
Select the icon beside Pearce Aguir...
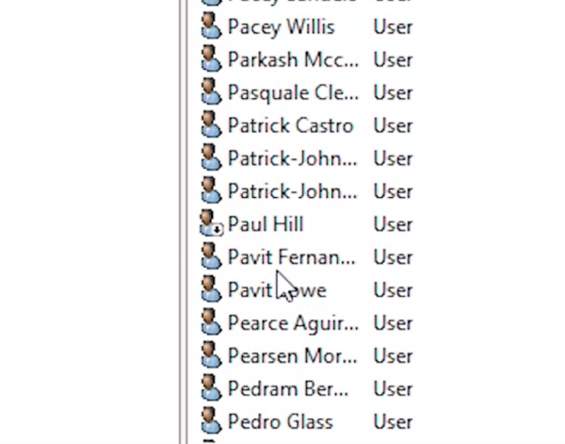coord(211,322)
